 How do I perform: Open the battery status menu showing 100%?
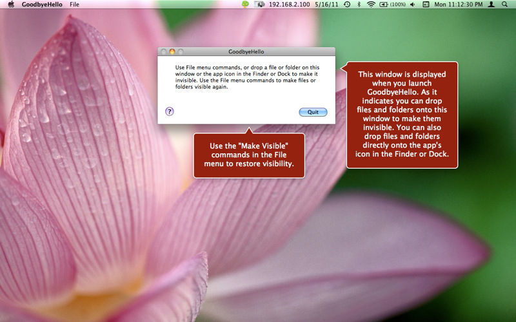pyautogui.click(x=393, y=5)
